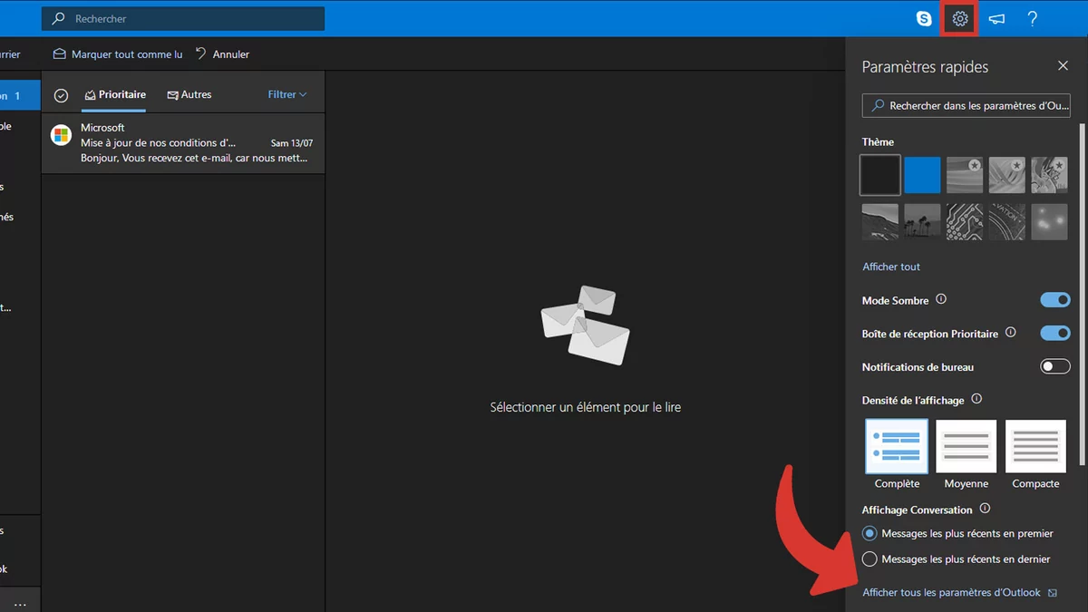Image resolution: width=1088 pixels, height=612 pixels.
Task: Select Messages les plus récents en dernier
Action: (x=870, y=559)
